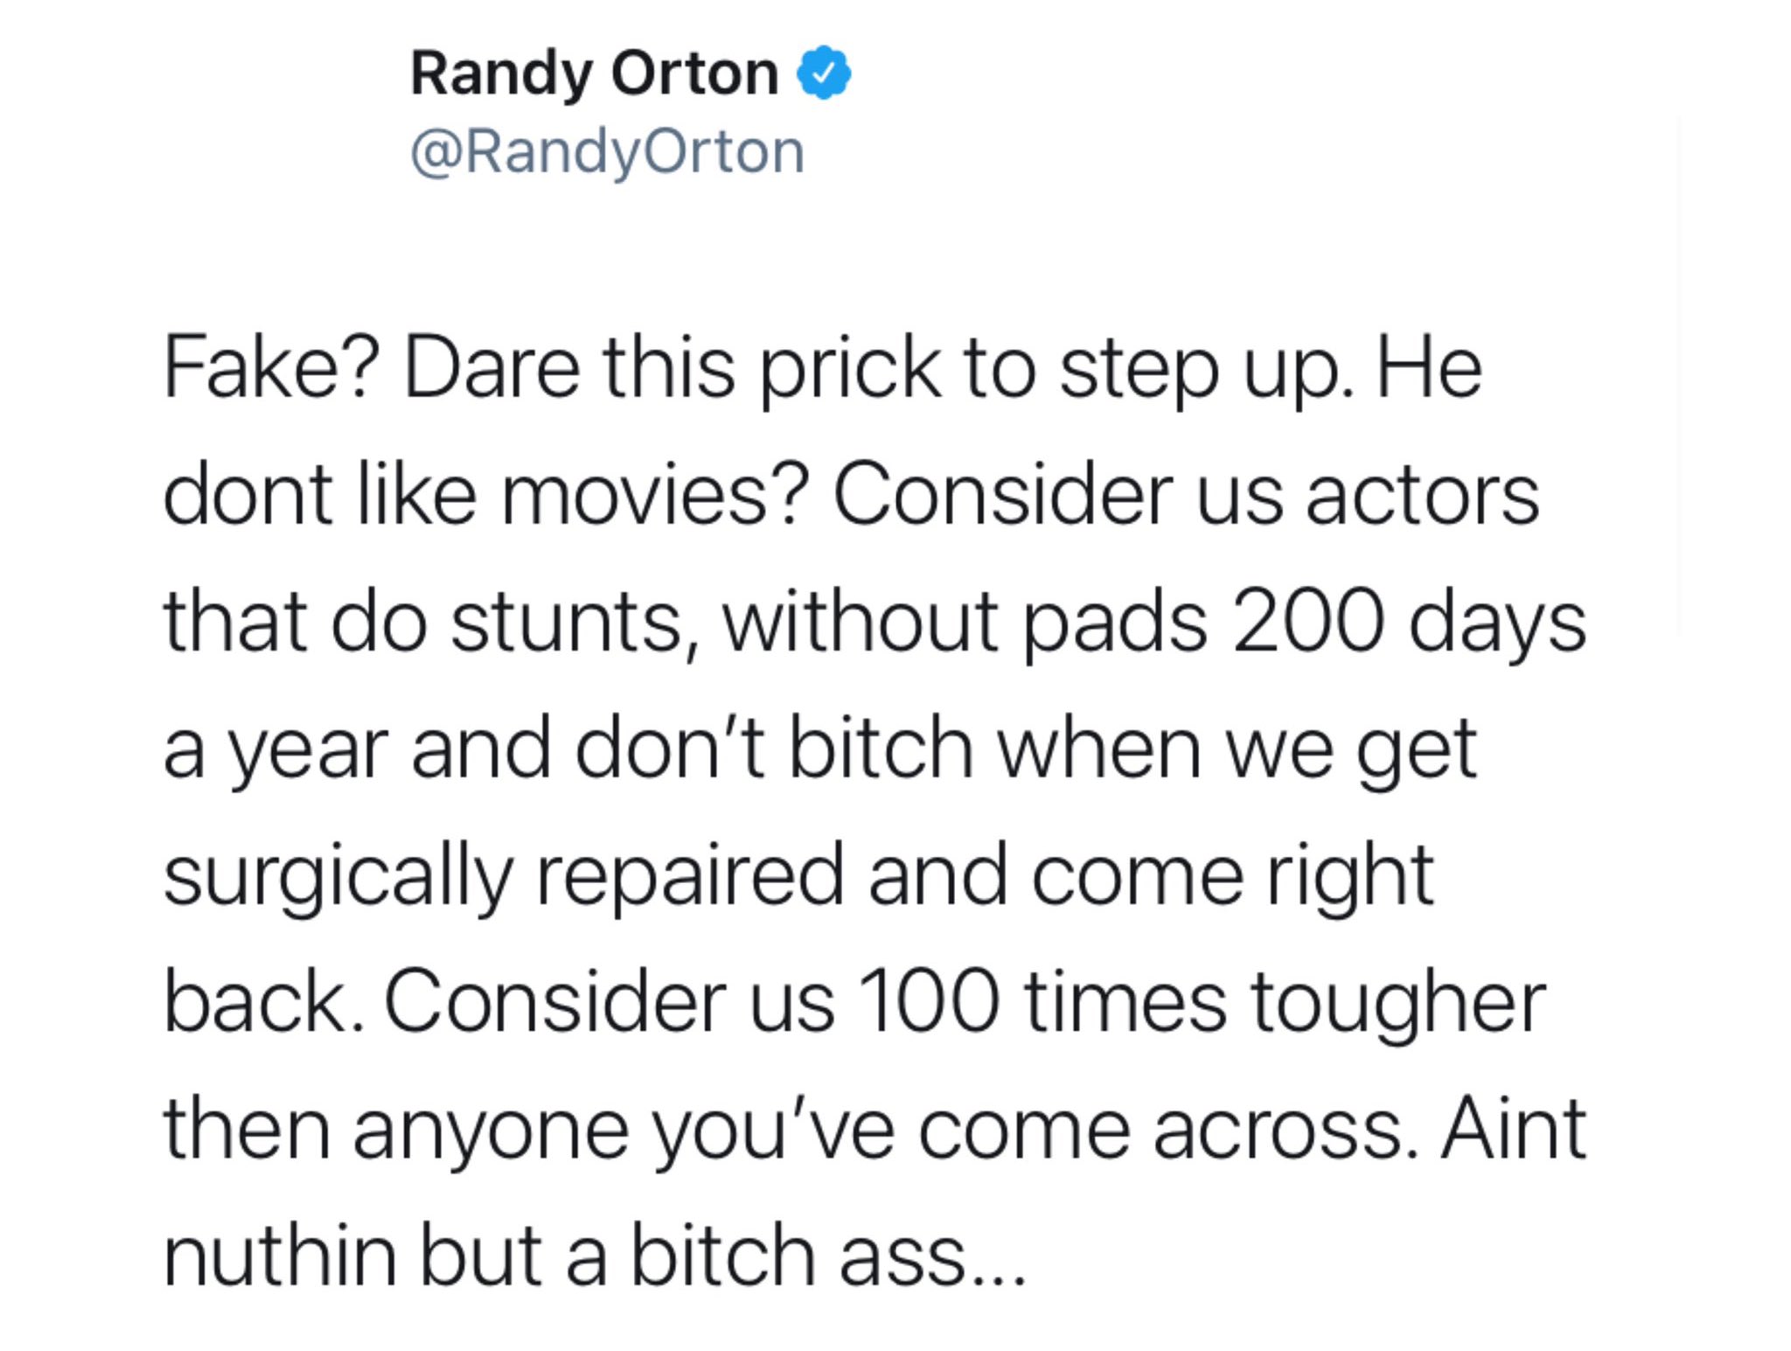1791x1351 pixels.
Task: Click the word "surgically" in tweet
Action: click(338, 876)
